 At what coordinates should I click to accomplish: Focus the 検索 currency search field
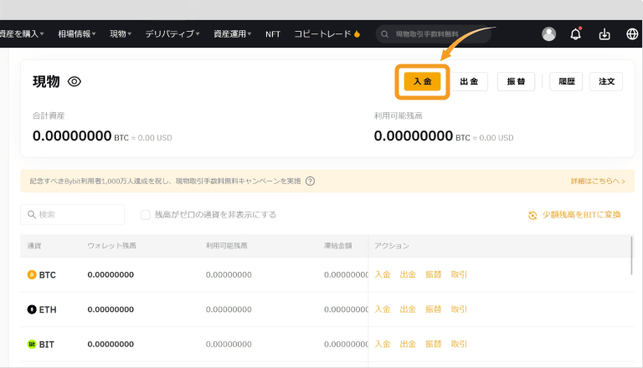click(x=73, y=214)
